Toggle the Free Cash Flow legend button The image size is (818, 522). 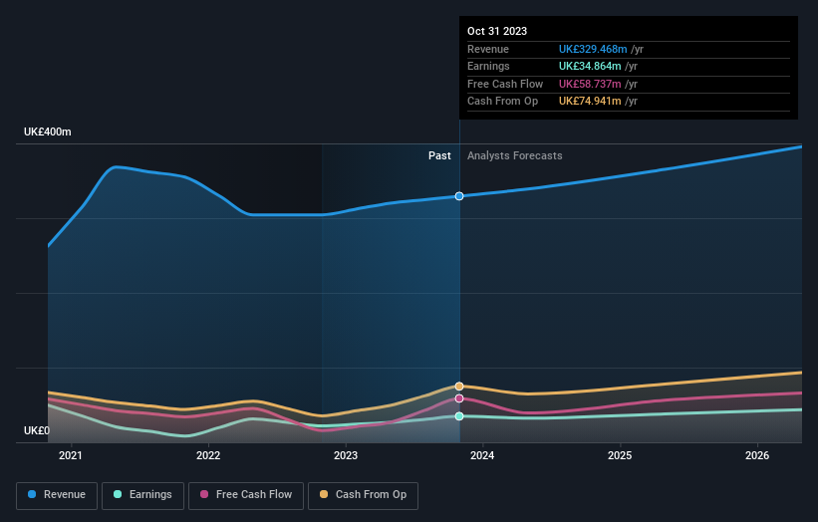(246, 495)
